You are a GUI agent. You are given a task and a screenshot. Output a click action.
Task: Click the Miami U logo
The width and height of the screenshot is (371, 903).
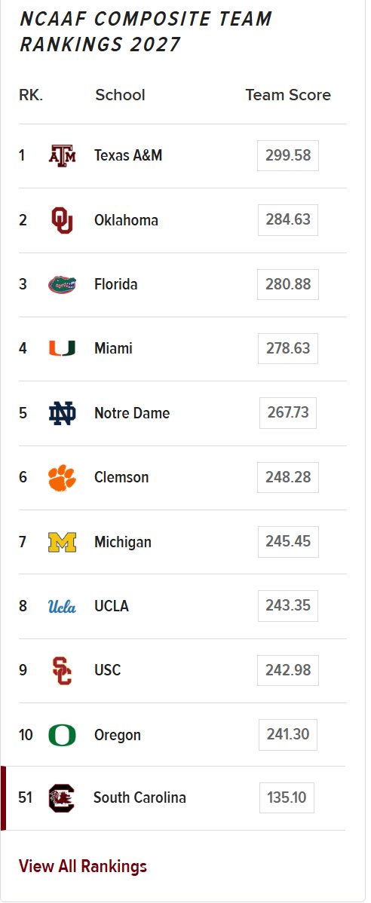(x=63, y=348)
